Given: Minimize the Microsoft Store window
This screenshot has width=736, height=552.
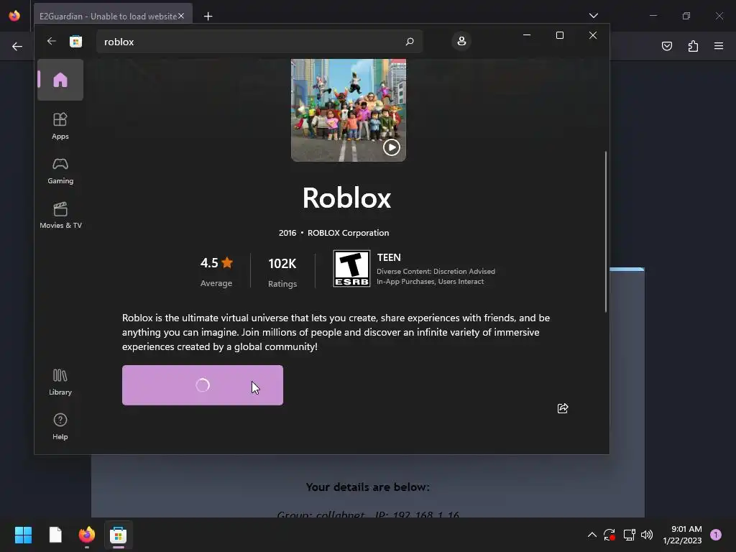Looking at the screenshot, I should tap(527, 35).
